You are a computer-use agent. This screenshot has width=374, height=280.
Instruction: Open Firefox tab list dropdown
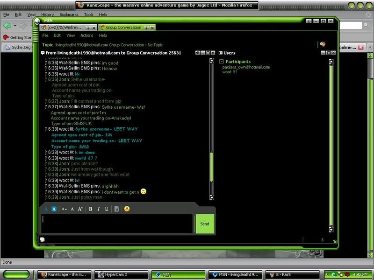[370, 47]
